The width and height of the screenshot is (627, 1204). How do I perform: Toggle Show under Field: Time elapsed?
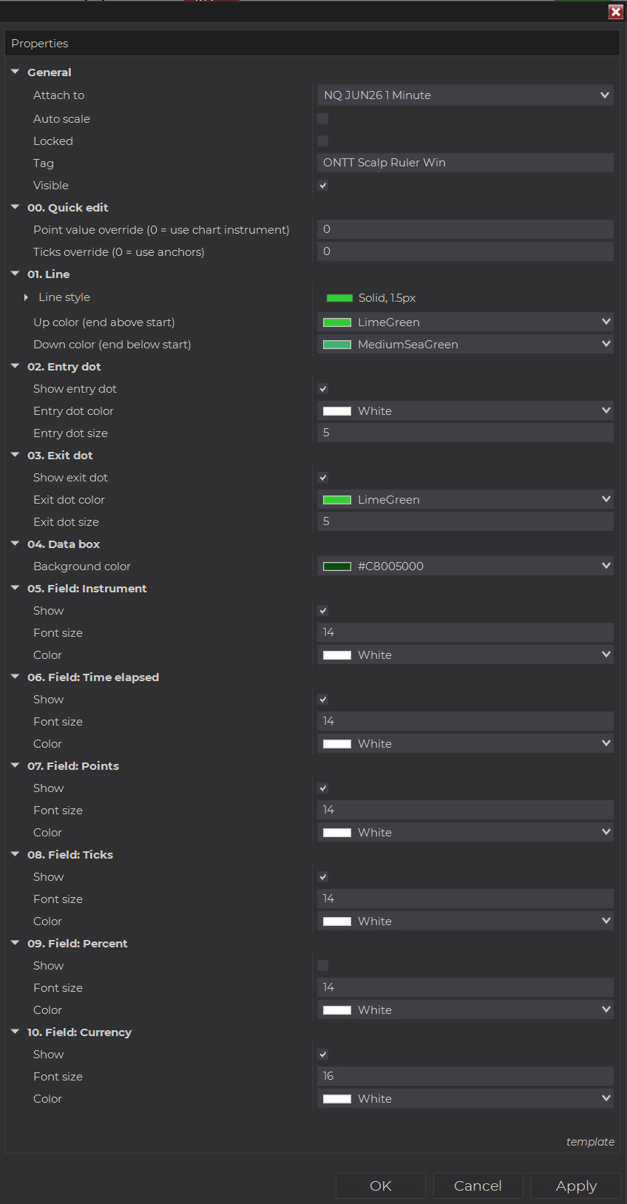[x=323, y=699]
